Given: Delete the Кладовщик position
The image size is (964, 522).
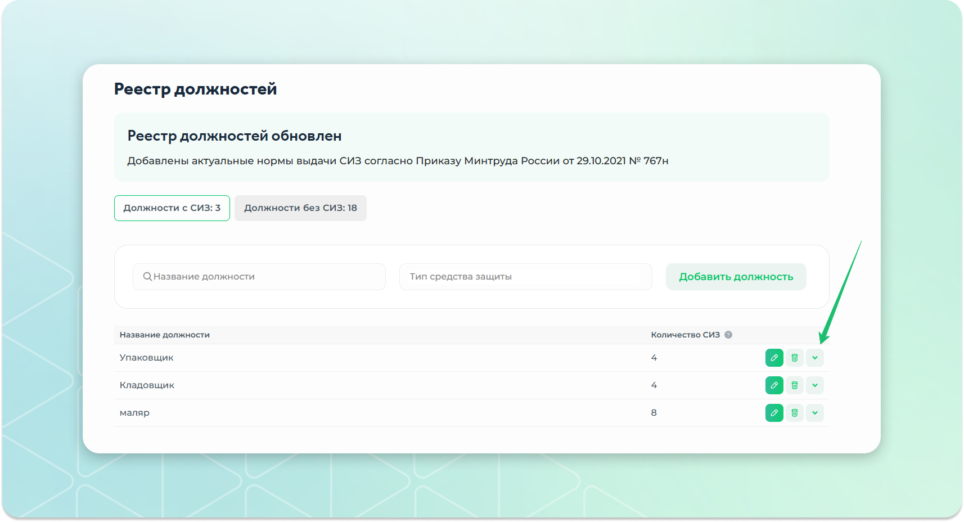Looking at the screenshot, I should coord(794,385).
